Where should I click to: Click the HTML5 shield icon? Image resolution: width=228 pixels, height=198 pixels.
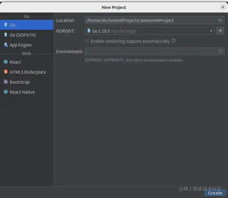(x=6, y=72)
